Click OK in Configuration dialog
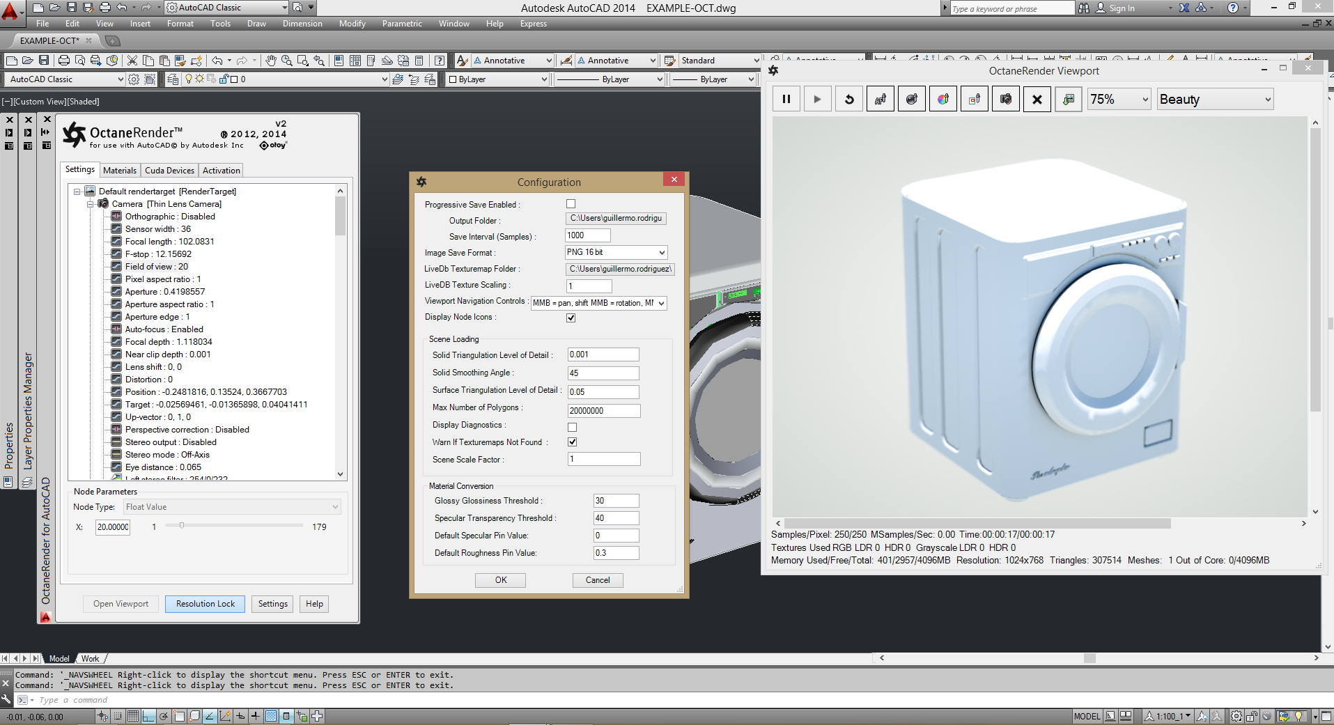The height and width of the screenshot is (725, 1334). coord(500,580)
